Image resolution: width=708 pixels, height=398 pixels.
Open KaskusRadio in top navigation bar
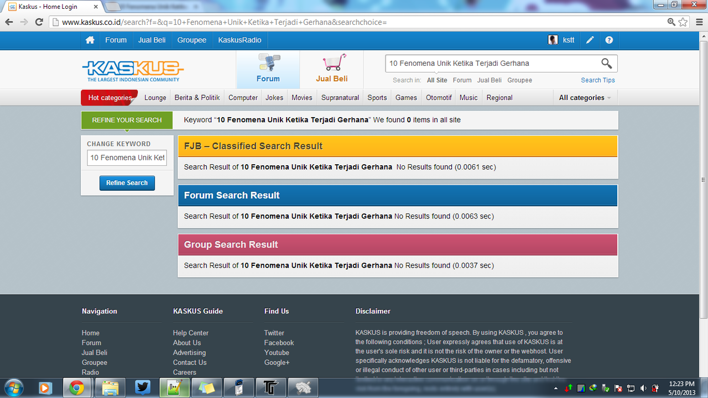(240, 40)
